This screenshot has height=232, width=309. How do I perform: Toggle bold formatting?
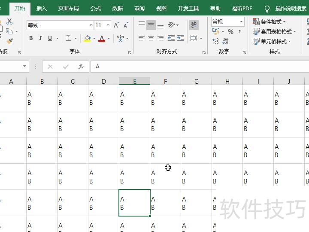click(31, 38)
